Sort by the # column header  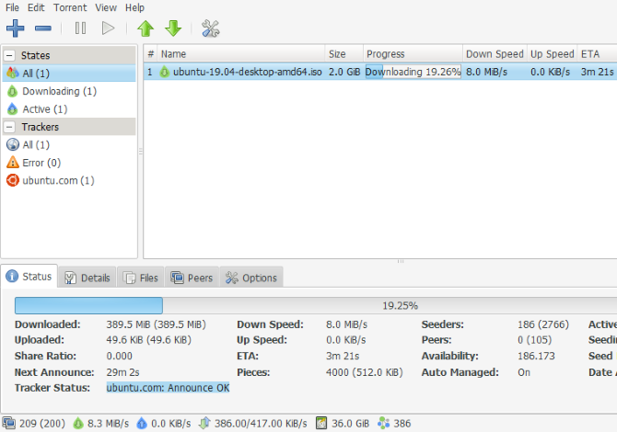point(150,54)
